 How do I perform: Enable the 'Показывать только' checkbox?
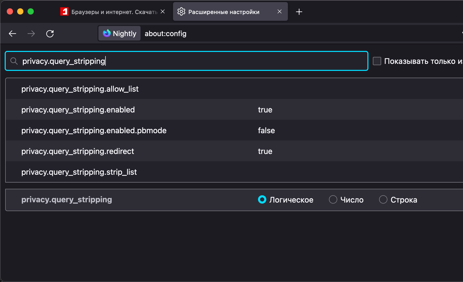pyautogui.click(x=377, y=61)
